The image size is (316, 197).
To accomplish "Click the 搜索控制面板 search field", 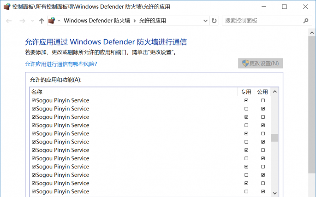I will point(261,21).
